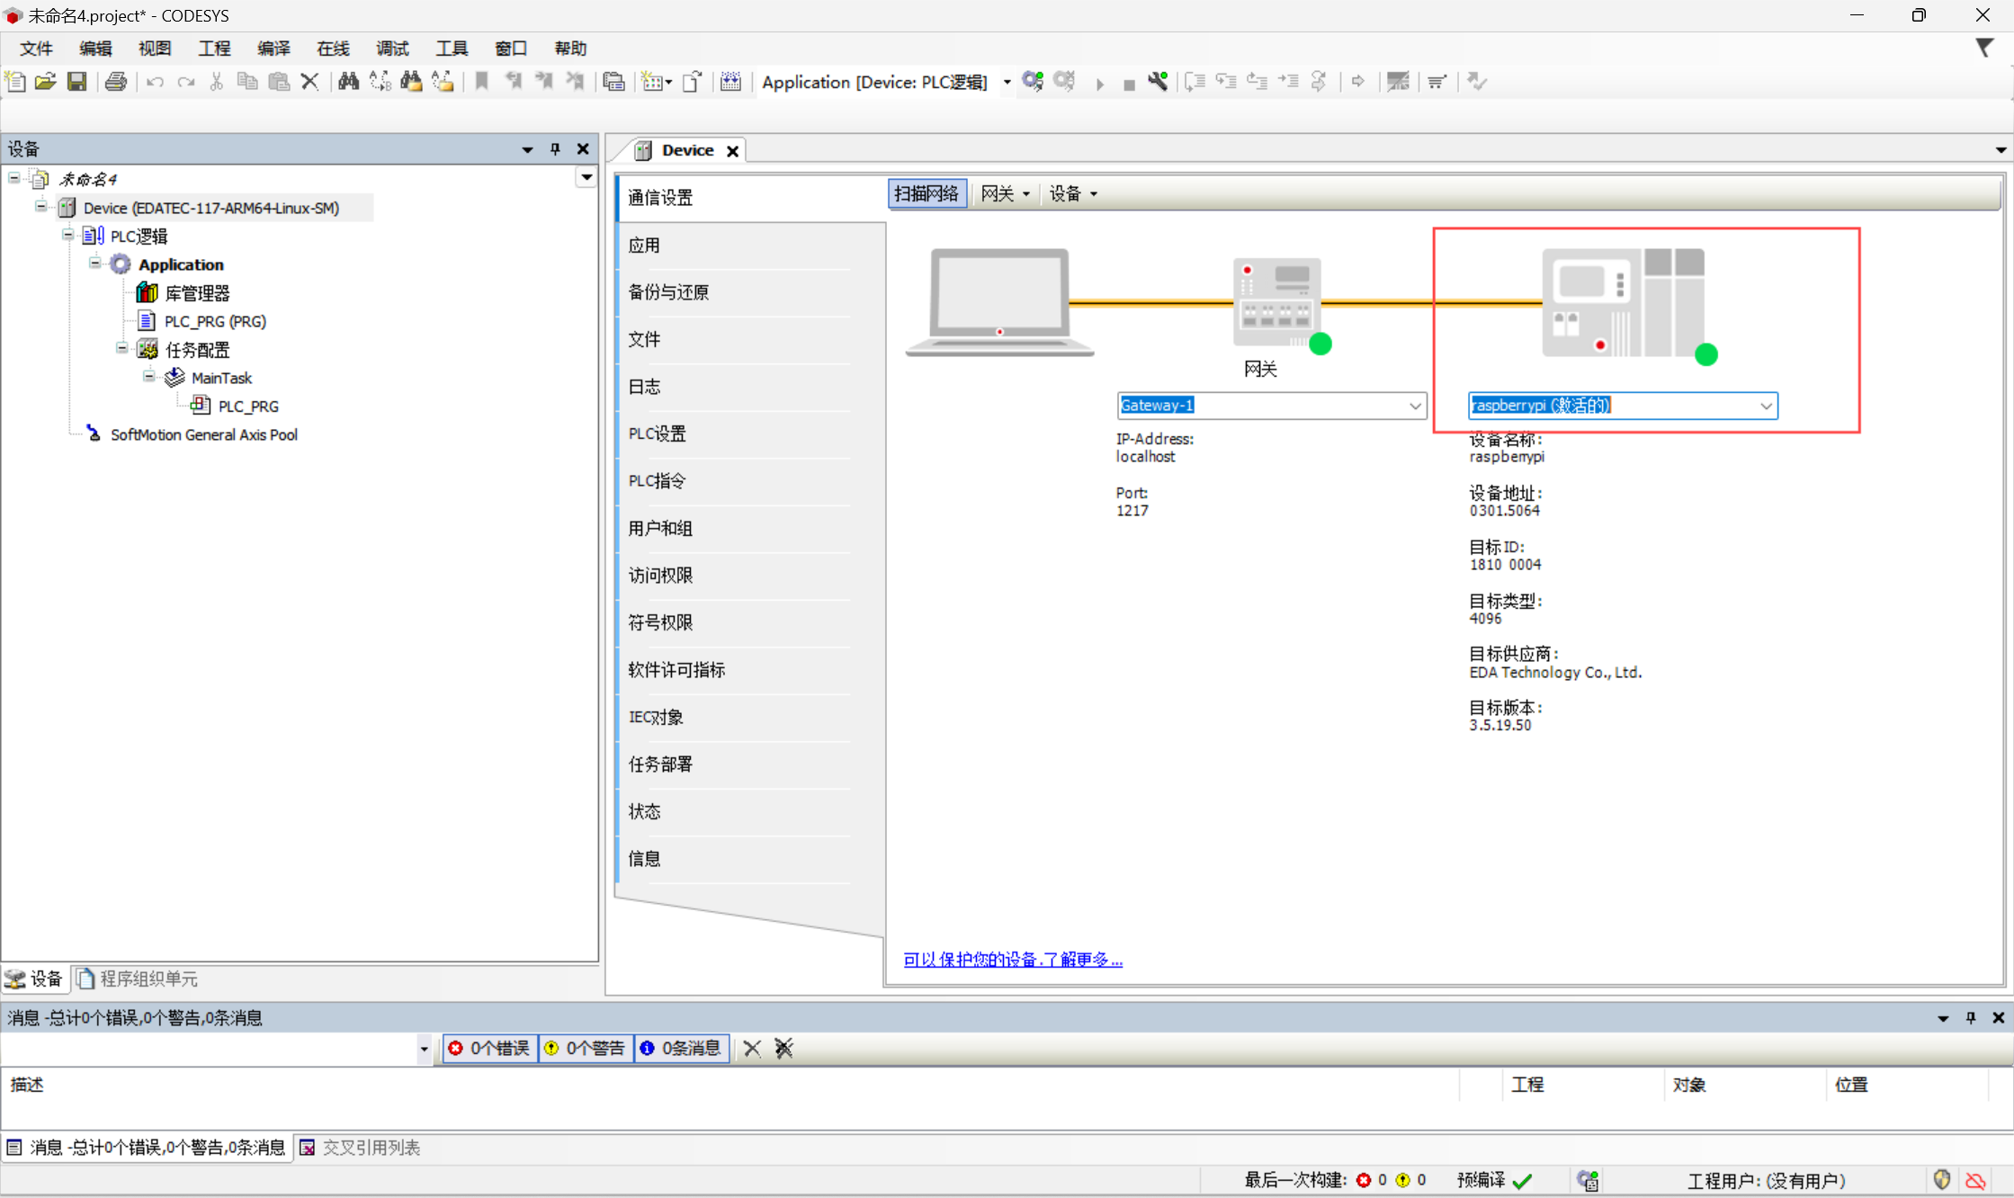This screenshot has height=1198, width=2014.
Task: Click the Save project toolbar icon
Action: (77, 82)
